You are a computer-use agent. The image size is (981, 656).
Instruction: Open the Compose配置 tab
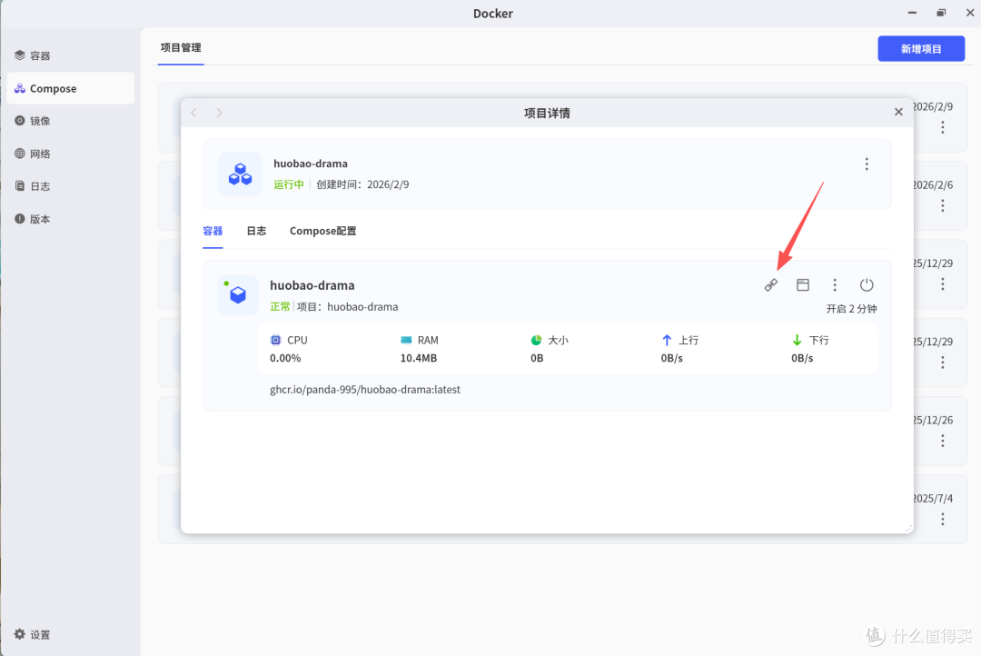[x=322, y=231]
